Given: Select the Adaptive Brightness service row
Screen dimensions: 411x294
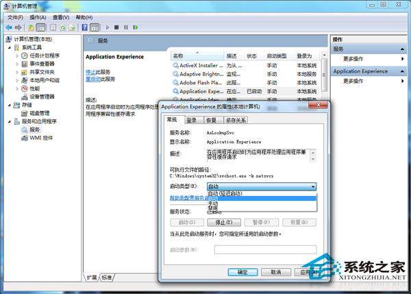Looking at the screenshot, I should coord(245,74).
